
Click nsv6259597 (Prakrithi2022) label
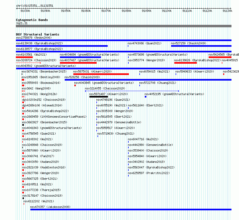coord(149,173)
